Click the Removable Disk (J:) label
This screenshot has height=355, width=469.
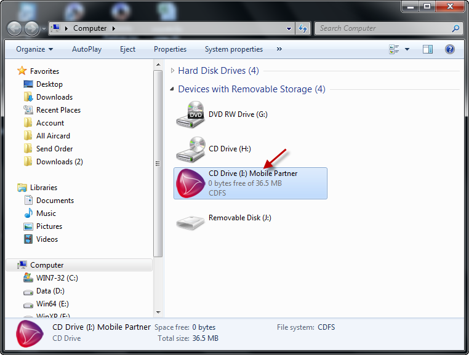pyautogui.click(x=240, y=218)
